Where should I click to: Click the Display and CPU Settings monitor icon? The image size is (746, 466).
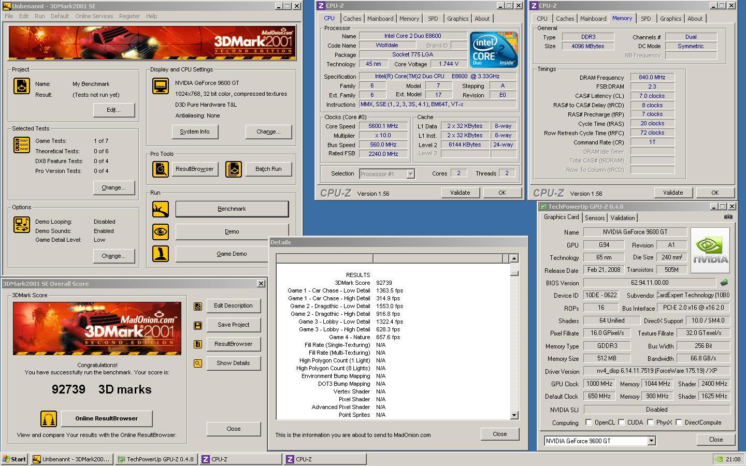[160, 86]
